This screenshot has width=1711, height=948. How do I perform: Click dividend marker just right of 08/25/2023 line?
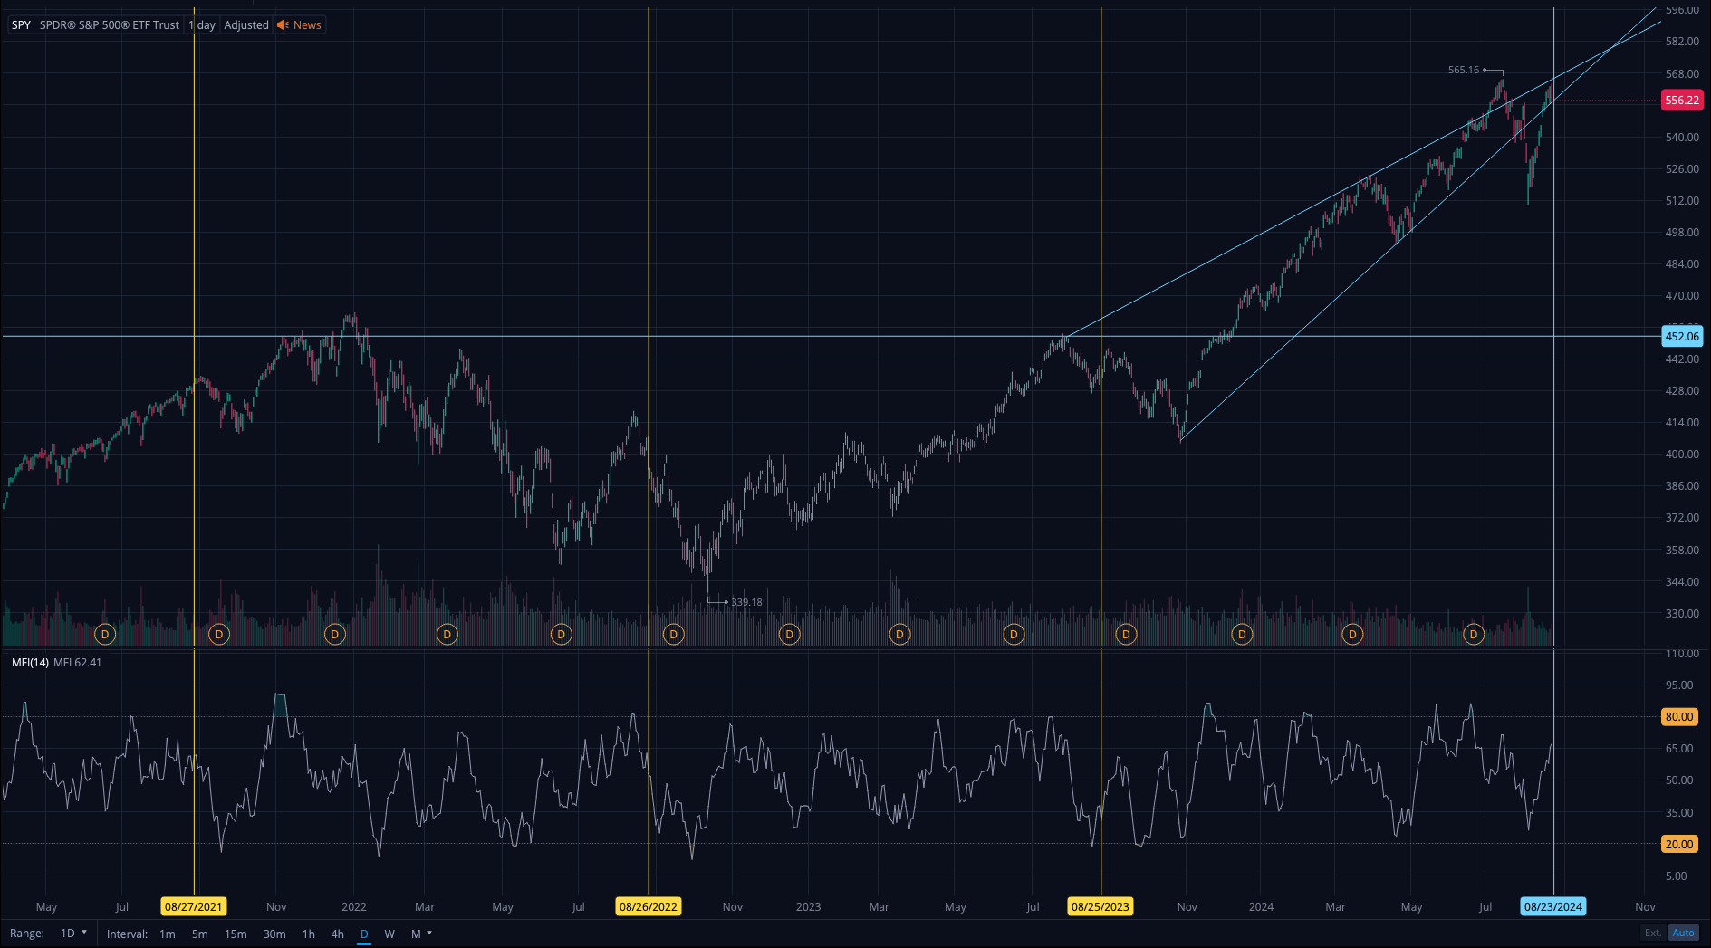tap(1126, 635)
